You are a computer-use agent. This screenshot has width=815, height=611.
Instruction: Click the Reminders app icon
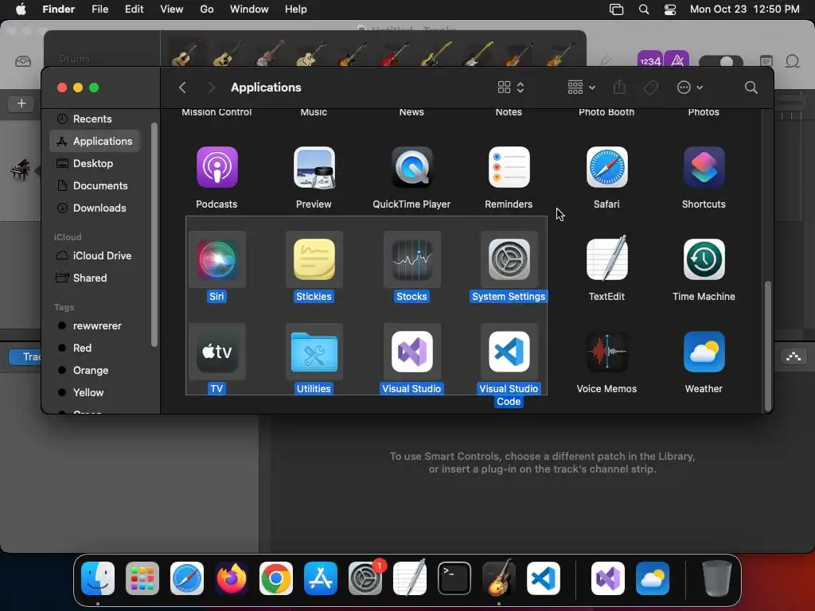tap(509, 167)
